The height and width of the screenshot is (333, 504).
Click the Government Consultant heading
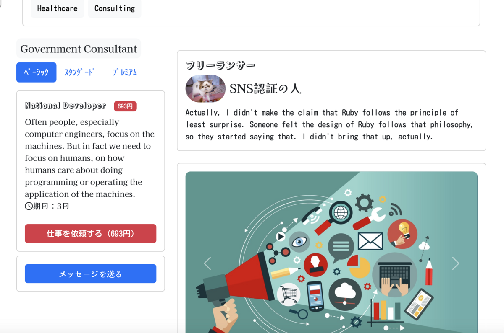pyautogui.click(x=79, y=49)
